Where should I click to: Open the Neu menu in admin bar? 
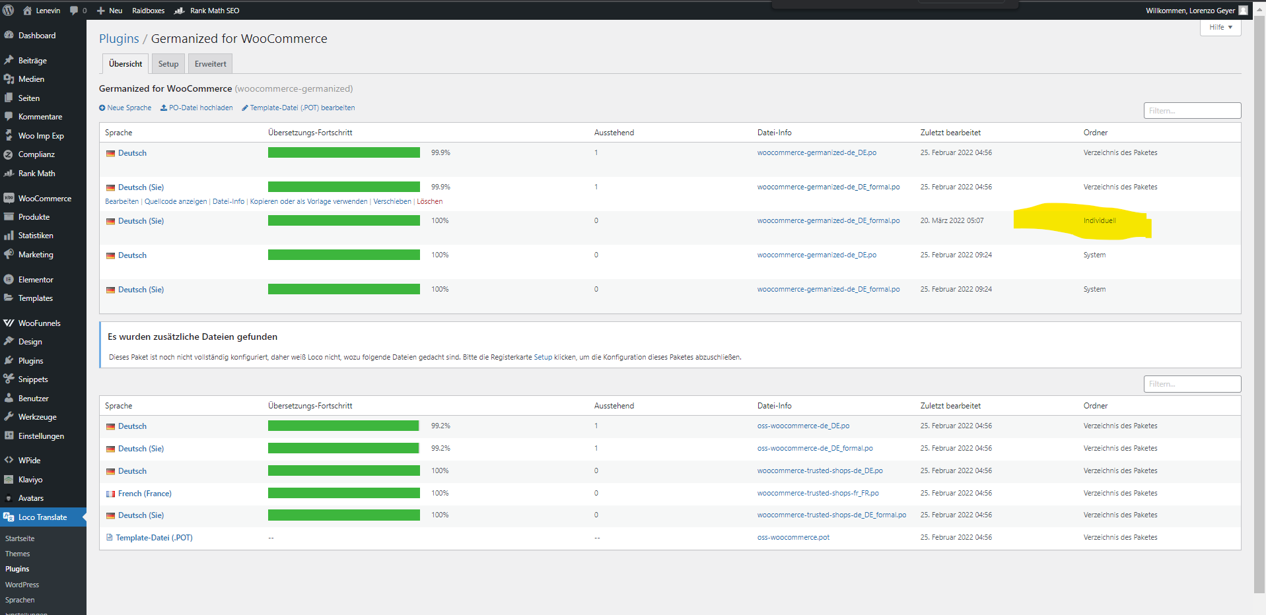coord(110,11)
